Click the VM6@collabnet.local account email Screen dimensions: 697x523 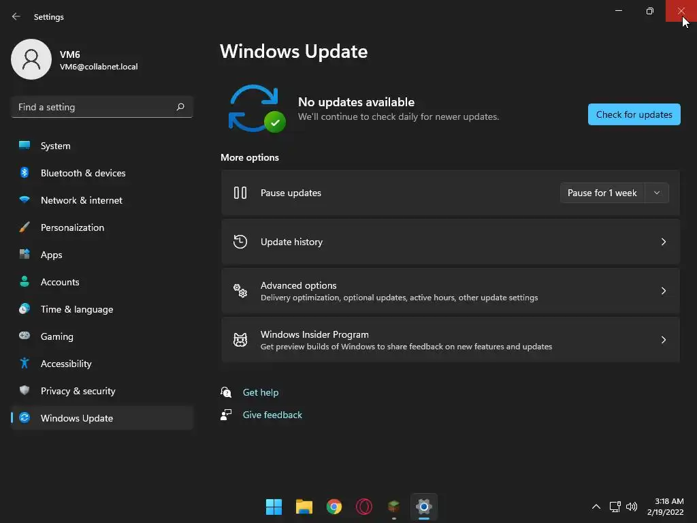(99, 67)
